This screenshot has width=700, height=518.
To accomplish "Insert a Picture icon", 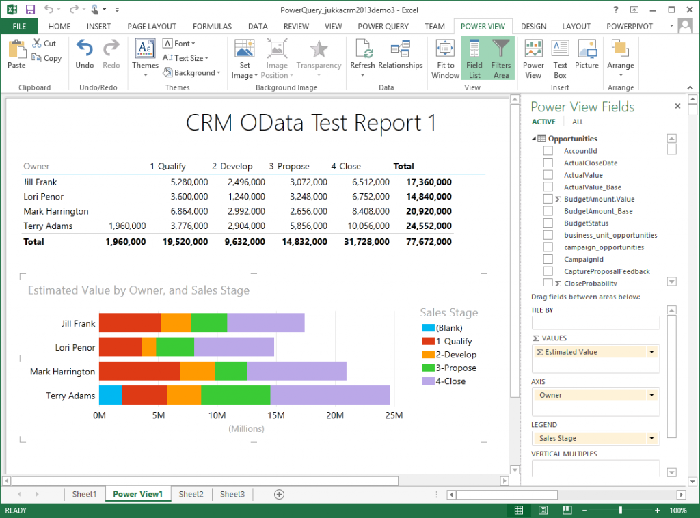I will pos(587,49).
